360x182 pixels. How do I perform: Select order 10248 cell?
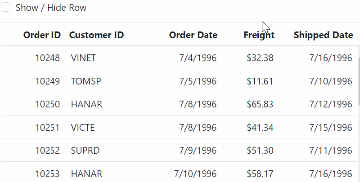point(47,58)
